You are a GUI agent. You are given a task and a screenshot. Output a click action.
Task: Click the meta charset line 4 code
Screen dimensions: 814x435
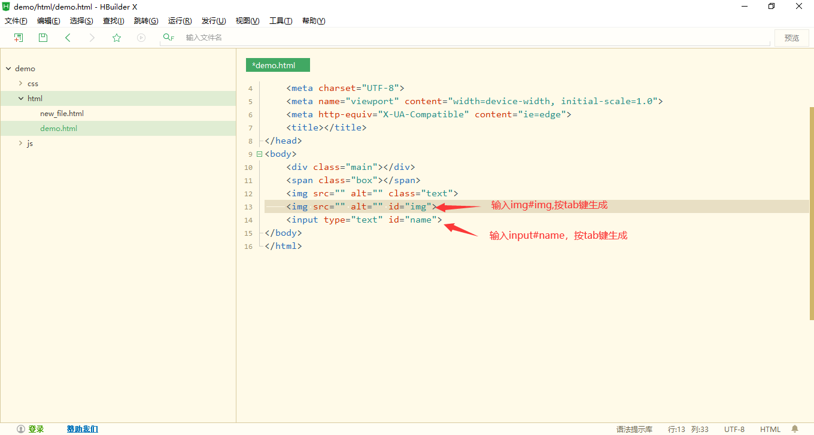point(345,88)
